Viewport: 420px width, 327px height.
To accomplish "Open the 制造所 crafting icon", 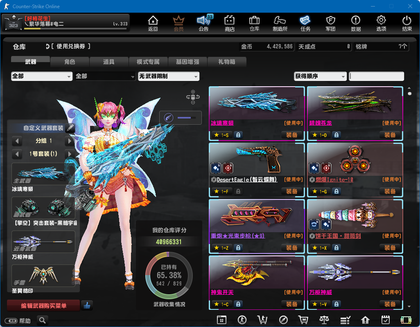I will pyautogui.click(x=280, y=23).
